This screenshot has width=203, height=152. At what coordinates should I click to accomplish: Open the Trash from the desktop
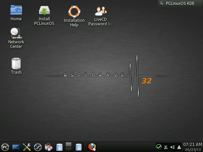point(16,63)
